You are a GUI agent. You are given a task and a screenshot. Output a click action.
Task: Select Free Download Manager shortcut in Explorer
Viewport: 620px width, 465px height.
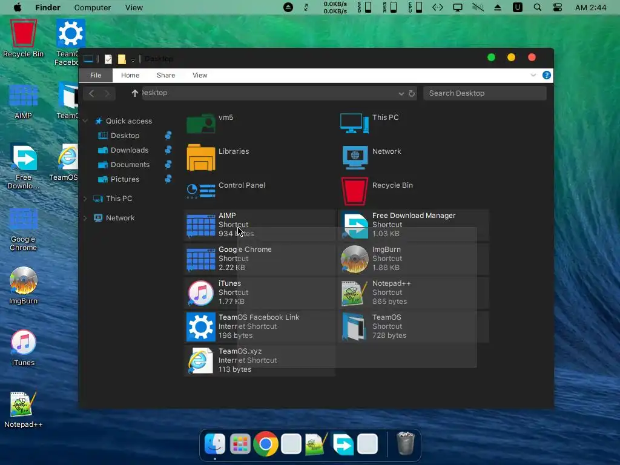(414, 225)
